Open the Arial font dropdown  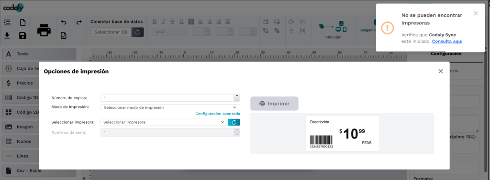click(x=170, y=32)
